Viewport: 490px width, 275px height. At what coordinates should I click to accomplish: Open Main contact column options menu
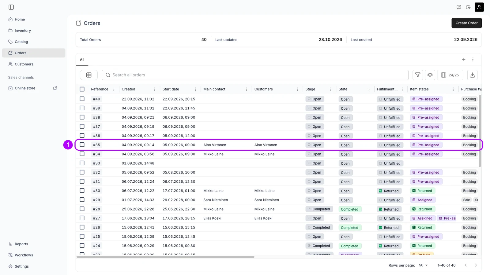247,89
